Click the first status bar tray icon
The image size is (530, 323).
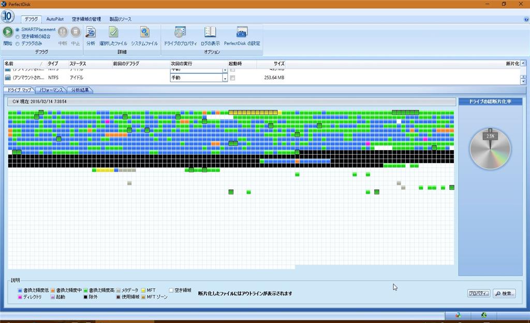(458, 315)
